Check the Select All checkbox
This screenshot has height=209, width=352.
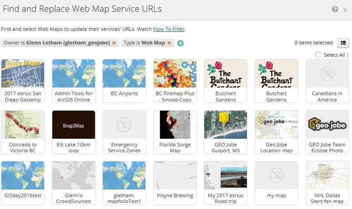tap(318, 55)
